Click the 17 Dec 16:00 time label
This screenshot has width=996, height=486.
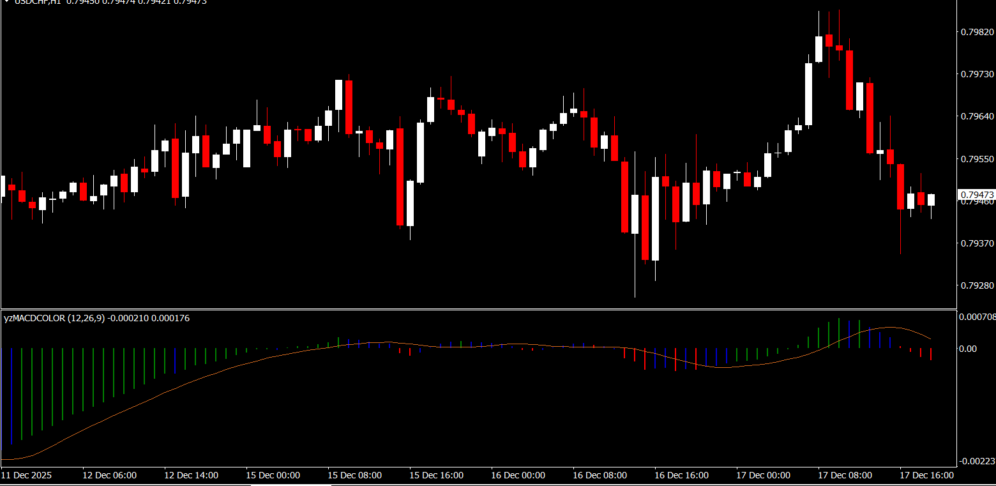[x=926, y=475]
